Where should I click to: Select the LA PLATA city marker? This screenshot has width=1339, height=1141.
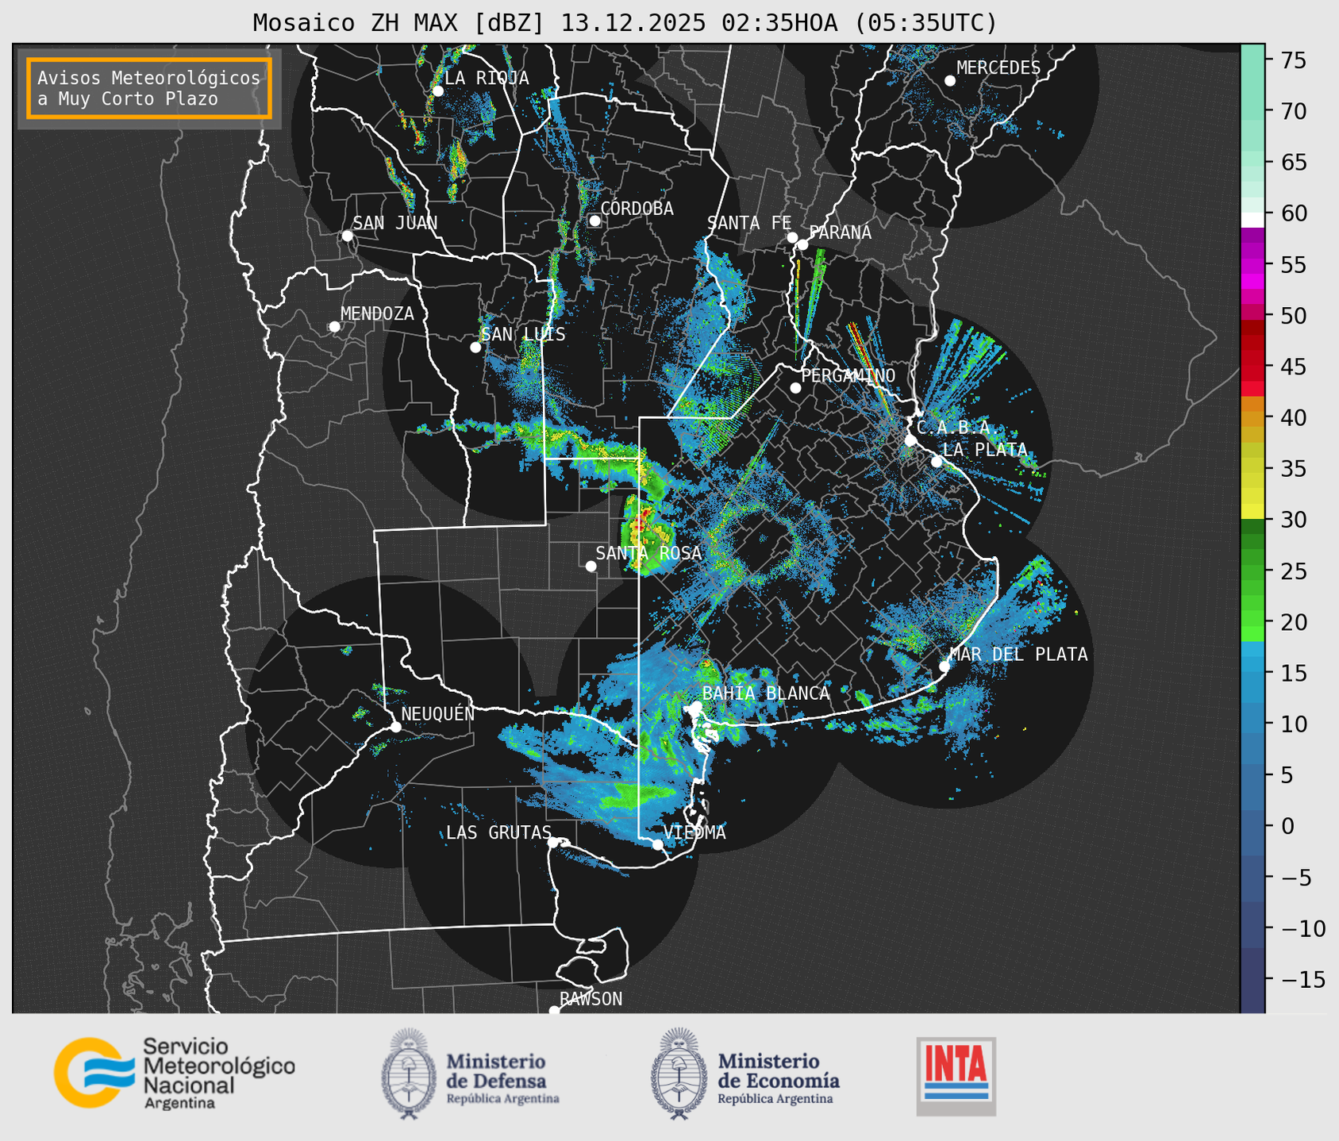(937, 462)
